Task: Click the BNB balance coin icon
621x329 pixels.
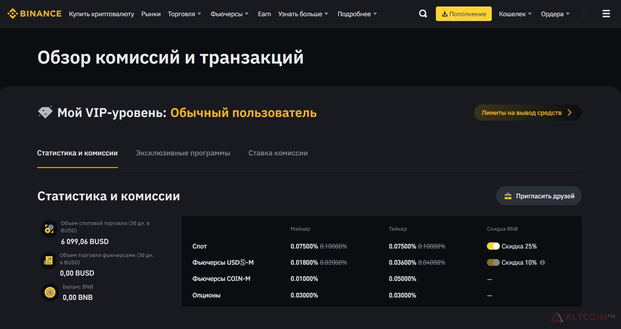Action: coord(50,292)
